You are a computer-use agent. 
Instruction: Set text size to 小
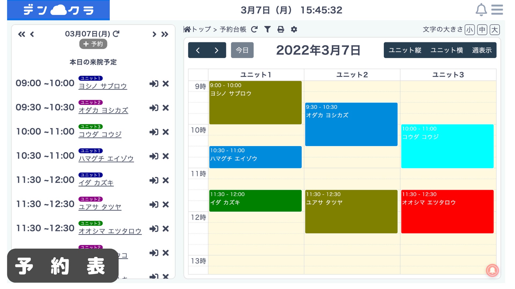pos(470,29)
